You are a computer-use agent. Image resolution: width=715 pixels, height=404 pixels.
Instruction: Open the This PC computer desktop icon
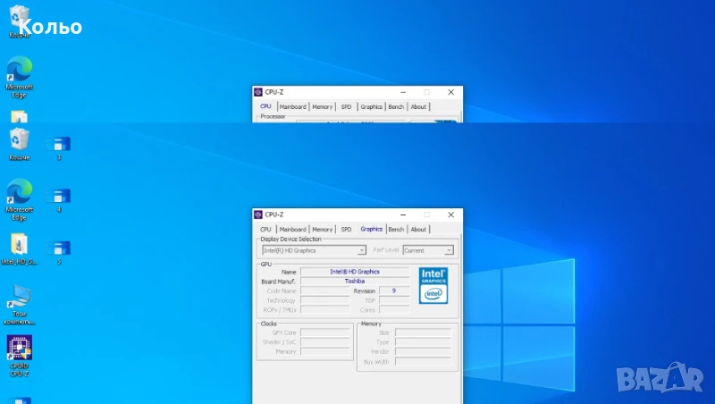tap(19, 298)
